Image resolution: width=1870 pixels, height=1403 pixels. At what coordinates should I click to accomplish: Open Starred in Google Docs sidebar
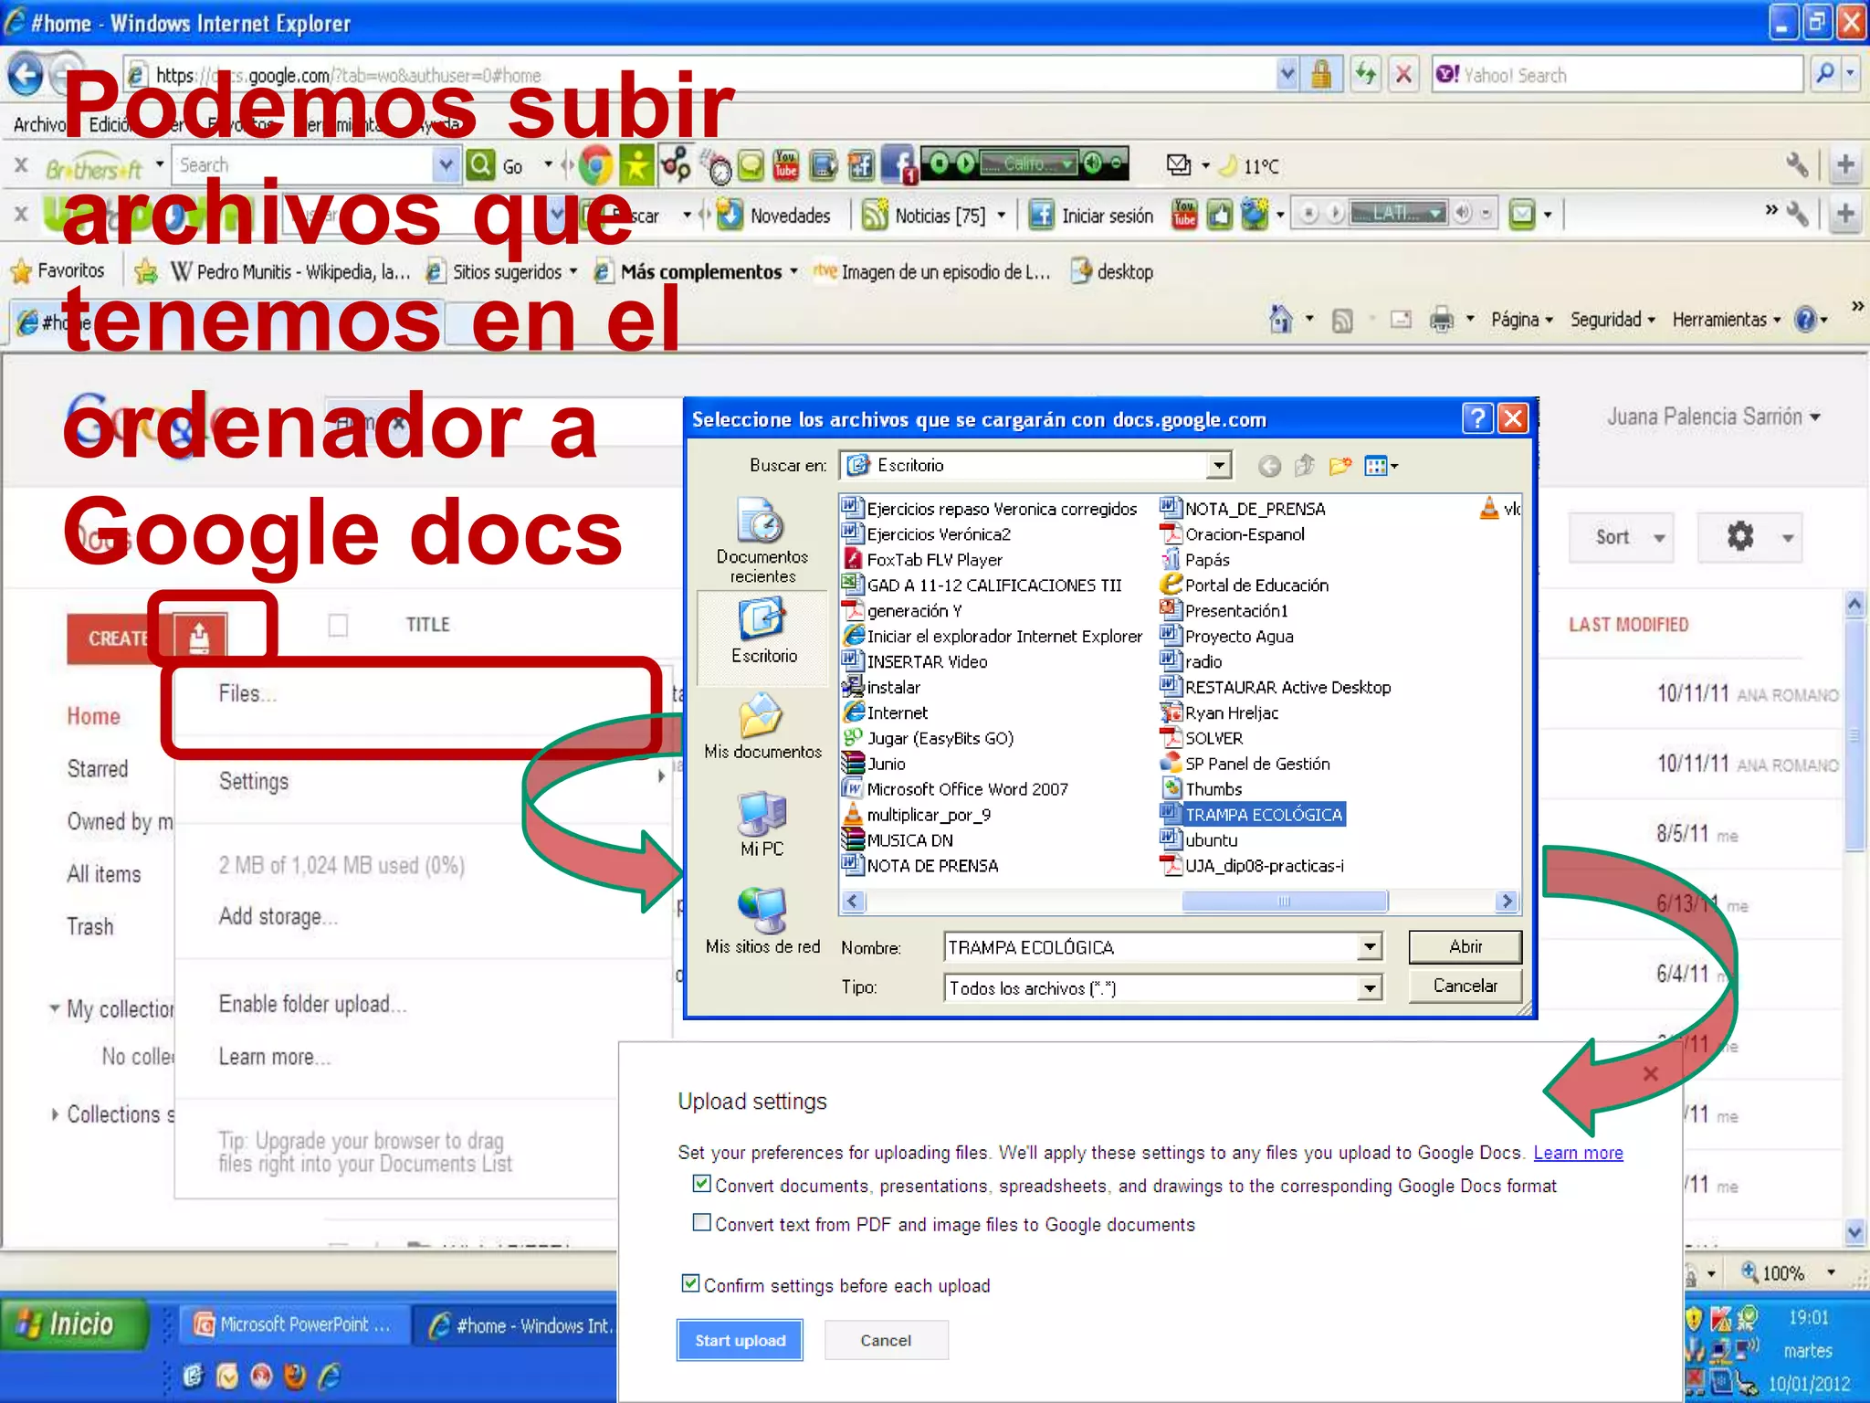point(98,769)
